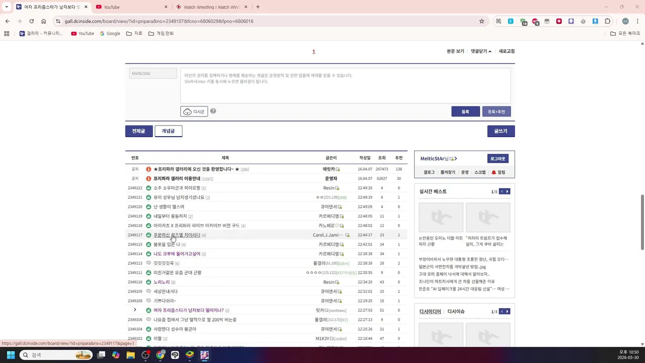Bookmark this page with the star icon
Viewport: 645px width, 363px height.
(482, 21)
